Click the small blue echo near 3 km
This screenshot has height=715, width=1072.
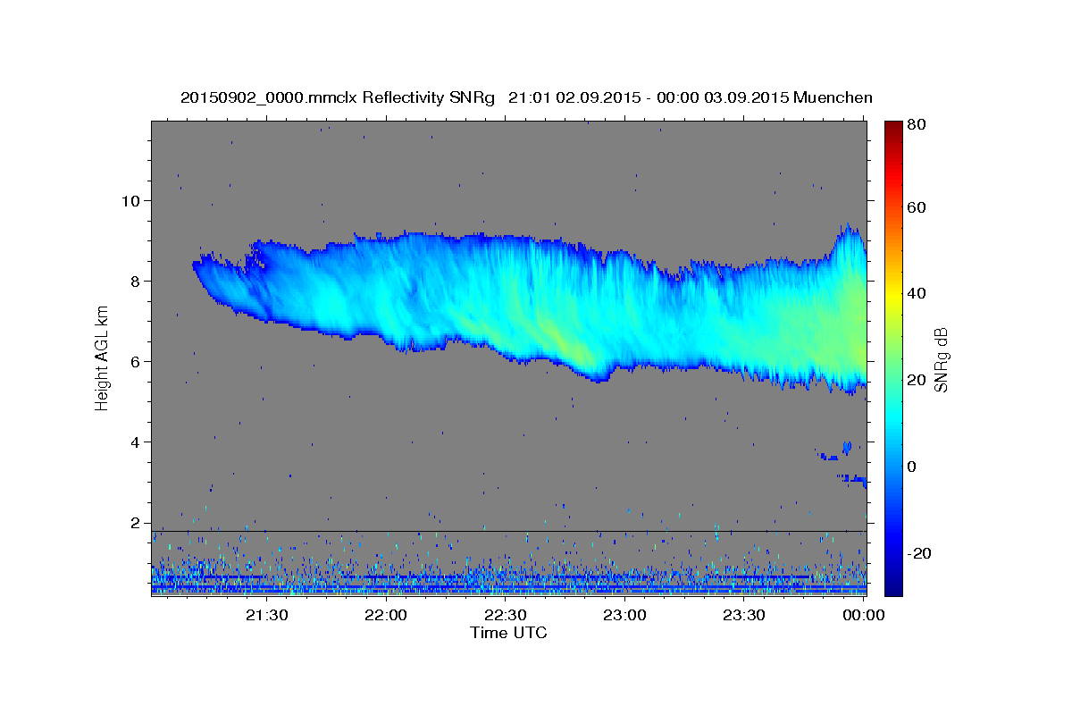tap(853, 479)
